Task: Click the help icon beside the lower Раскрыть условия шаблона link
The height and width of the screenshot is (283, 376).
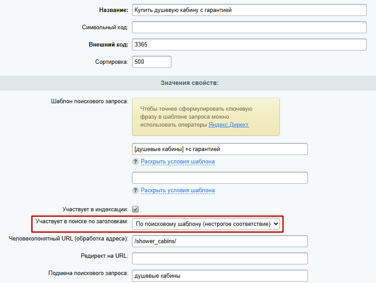Action: click(136, 190)
